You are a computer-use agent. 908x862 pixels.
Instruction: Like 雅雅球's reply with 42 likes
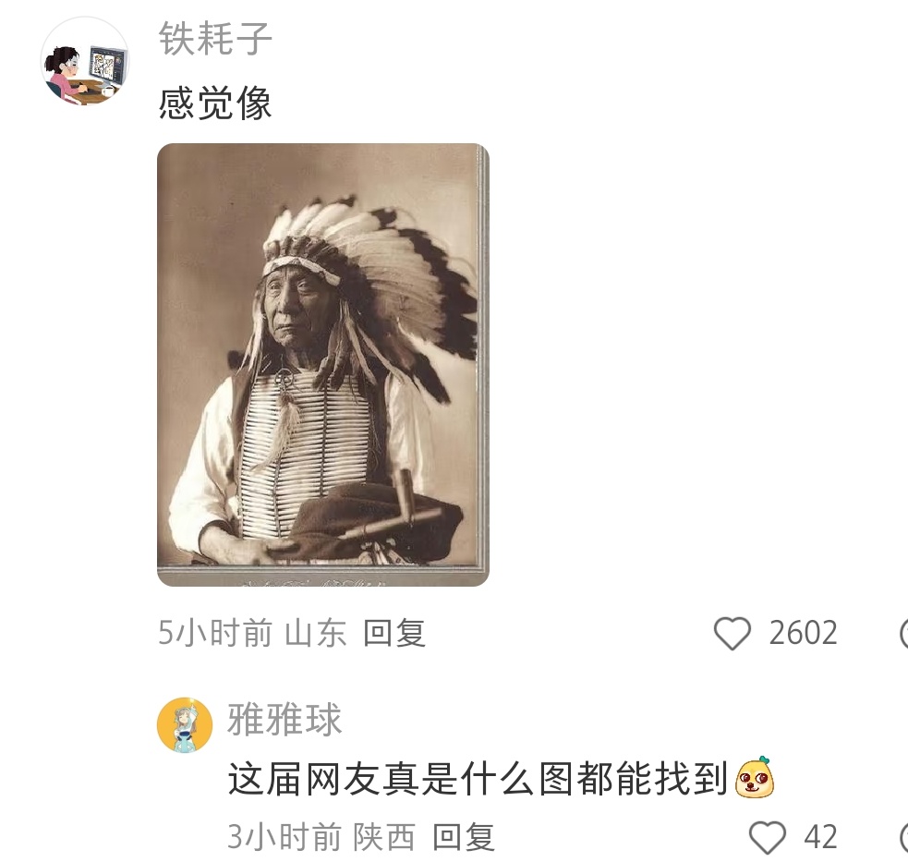tap(768, 837)
